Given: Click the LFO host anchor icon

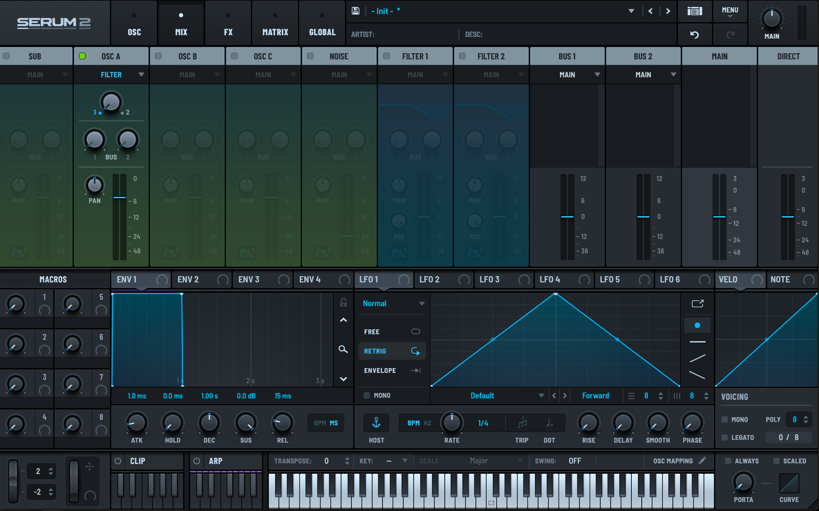Looking at the screenshot, I should [376, 423].
